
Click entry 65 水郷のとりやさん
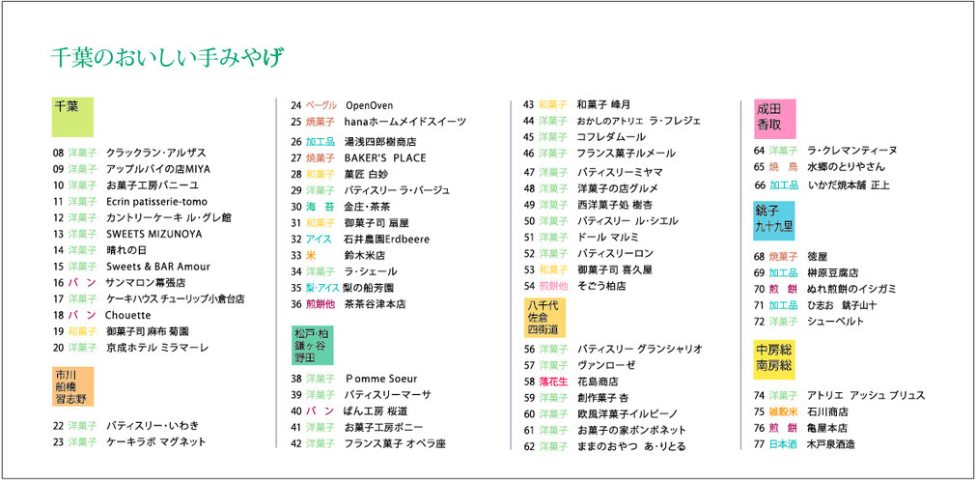tap(820, 166)
